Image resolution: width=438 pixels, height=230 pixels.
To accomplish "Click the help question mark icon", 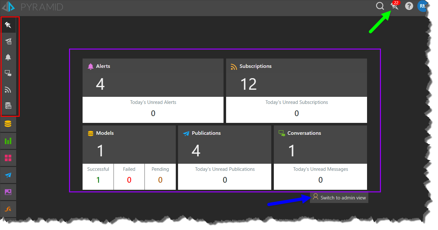I will tap(409, 6).
